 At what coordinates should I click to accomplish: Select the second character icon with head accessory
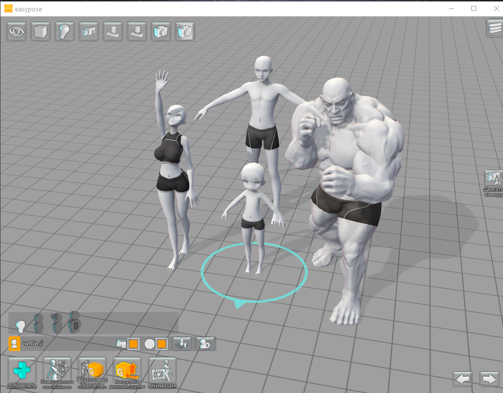pyautogui.click(x=57, y=323)
